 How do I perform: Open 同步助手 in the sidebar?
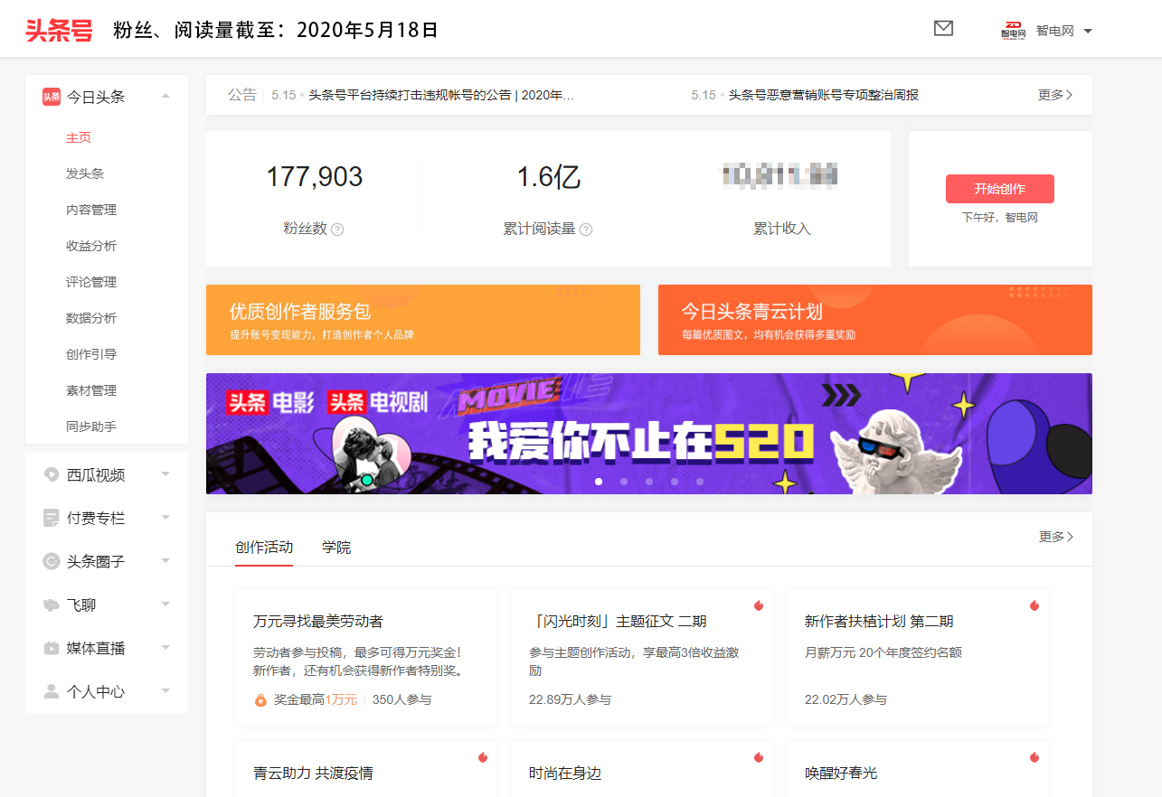[x=91, y=427]
